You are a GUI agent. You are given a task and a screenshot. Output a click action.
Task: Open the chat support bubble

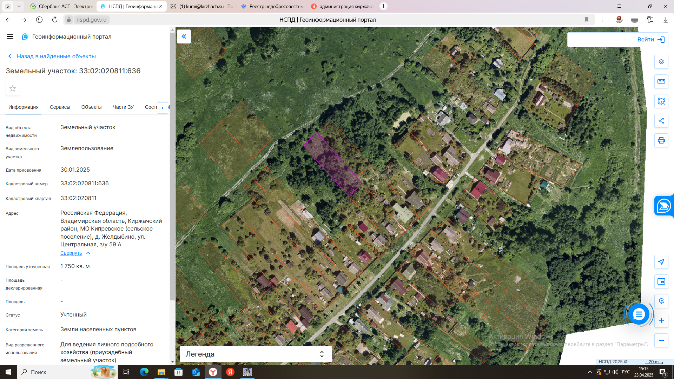tap(639, 314)
